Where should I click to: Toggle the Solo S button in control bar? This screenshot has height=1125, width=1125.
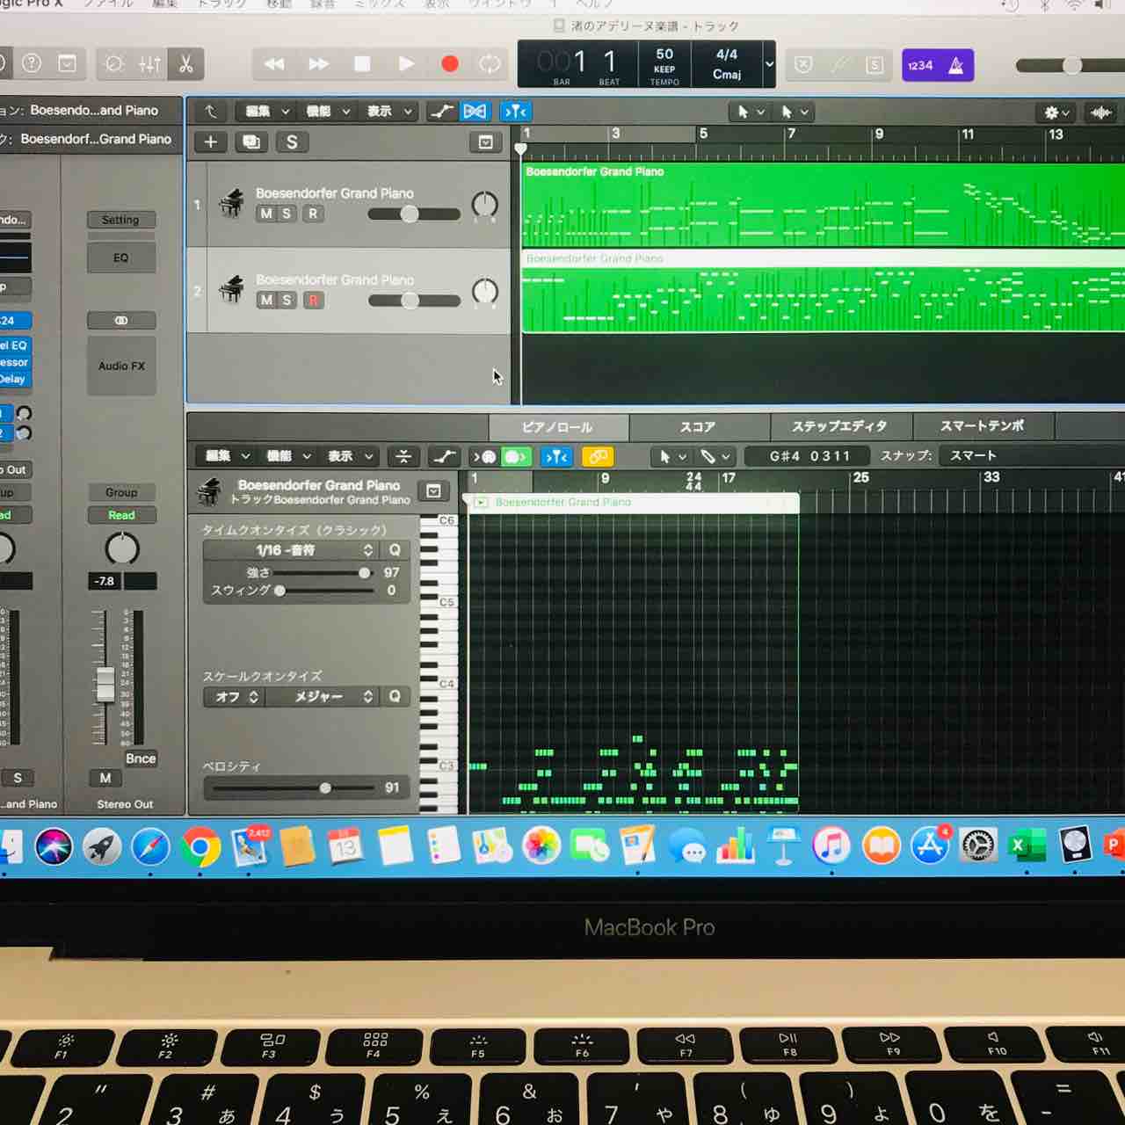point(875,65)
